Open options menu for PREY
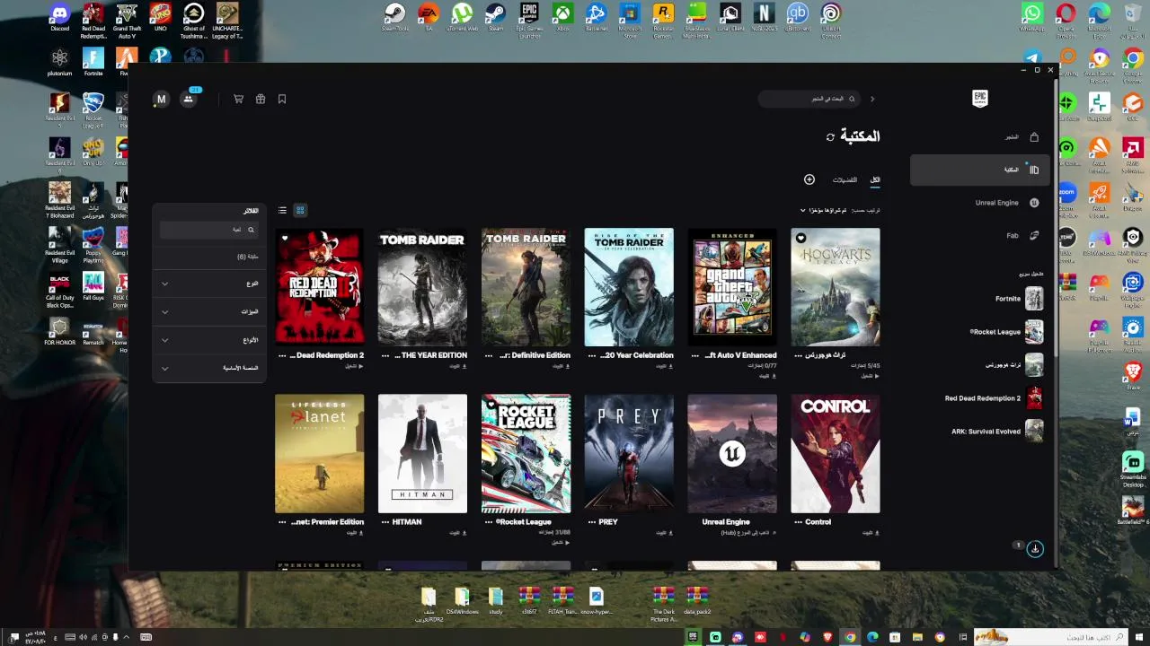This screenshot has height=646, width=1150. (592, 521)
